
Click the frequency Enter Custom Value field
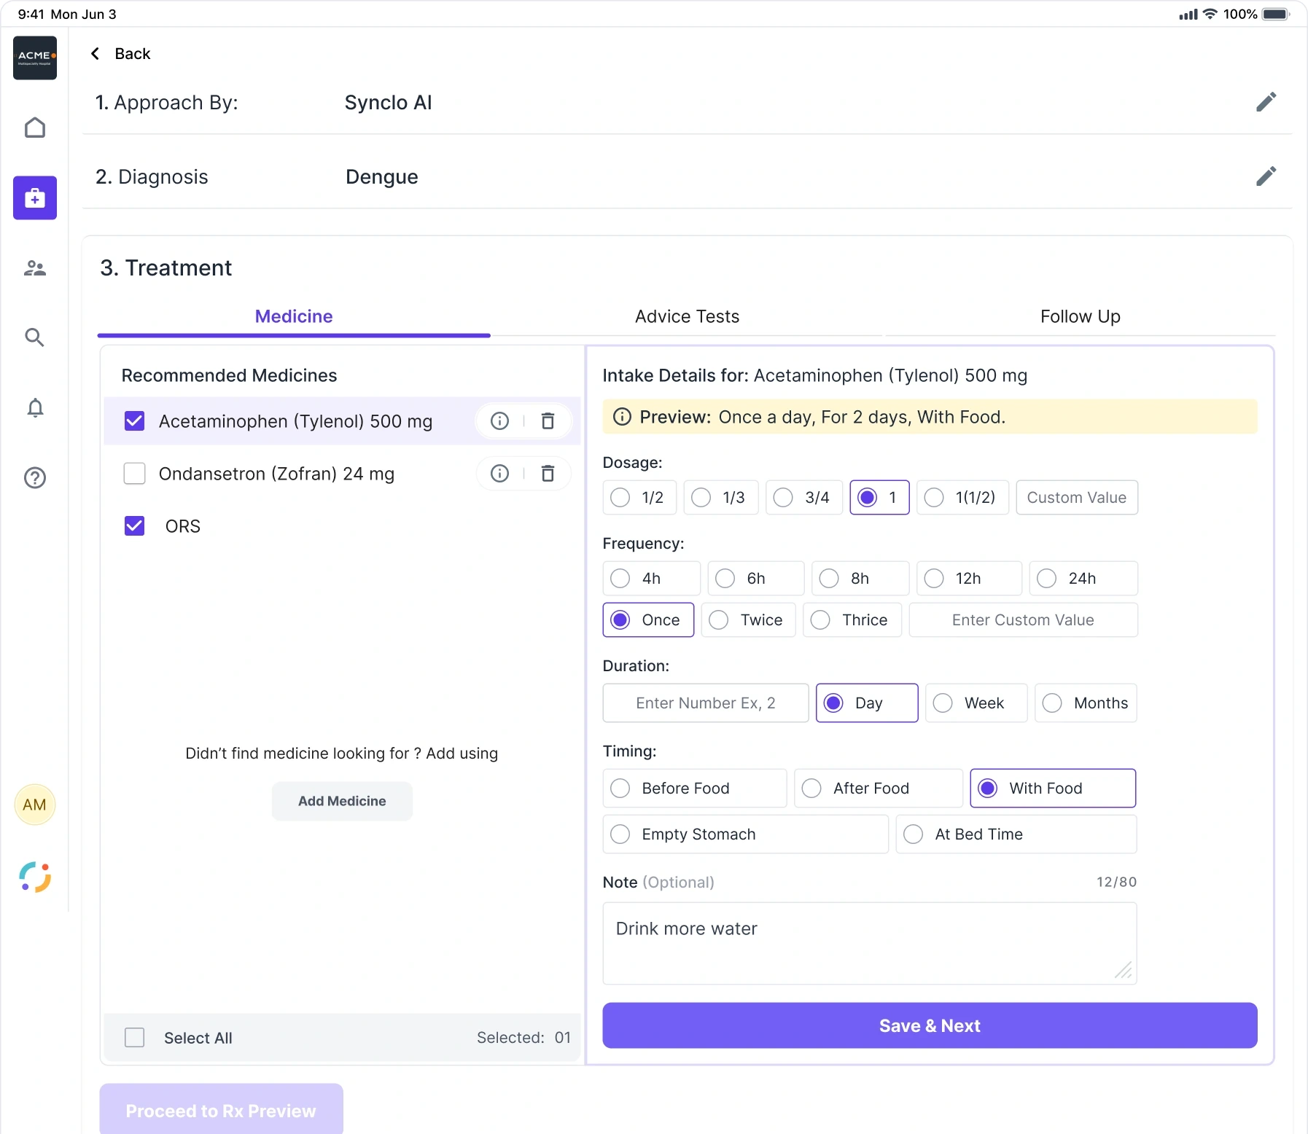coord(1023,620)
